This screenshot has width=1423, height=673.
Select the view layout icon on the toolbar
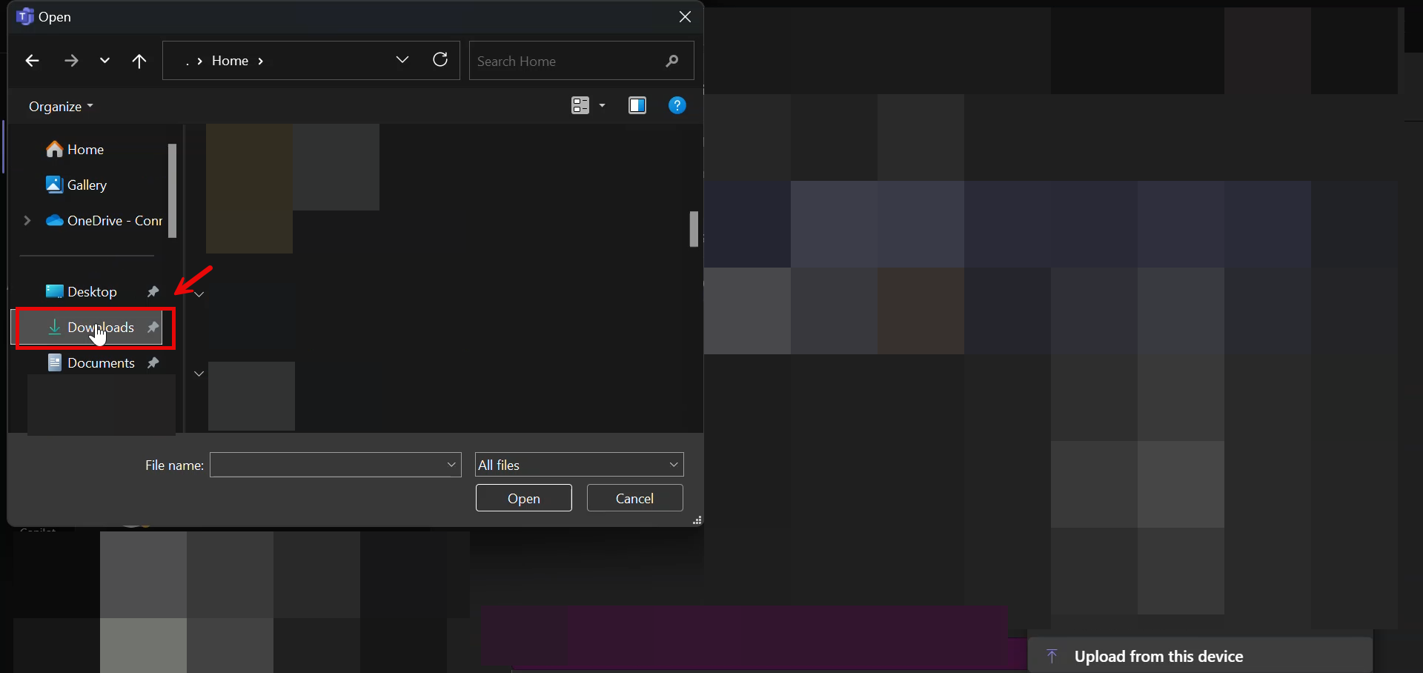click(580, 105)
